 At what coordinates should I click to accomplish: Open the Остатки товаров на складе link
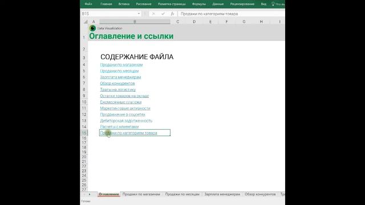[124, 96]
